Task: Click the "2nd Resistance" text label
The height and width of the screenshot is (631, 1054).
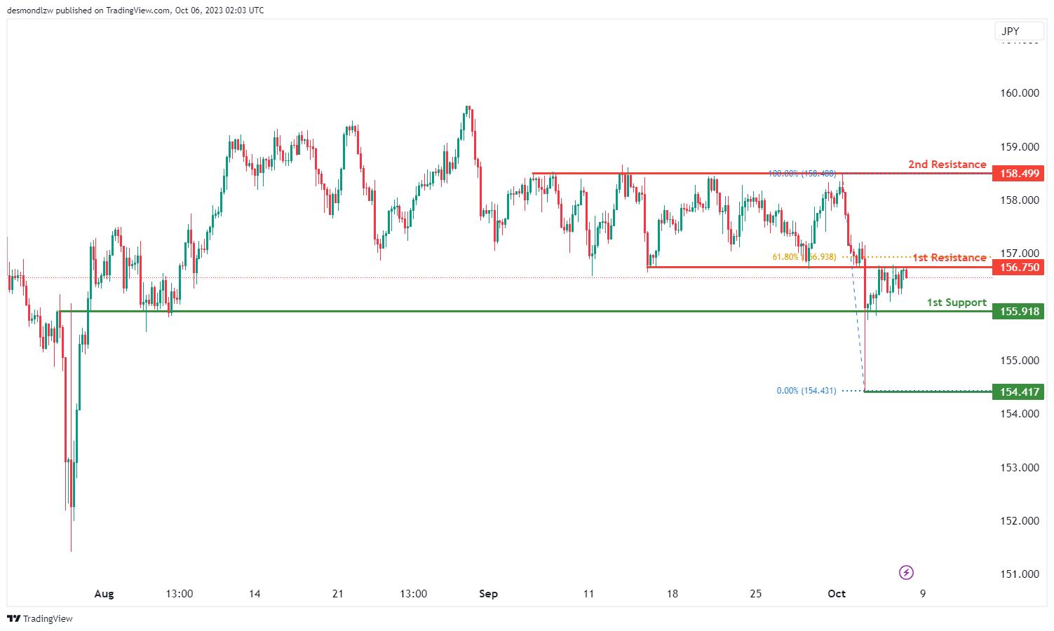Action: tap(947, 165)
